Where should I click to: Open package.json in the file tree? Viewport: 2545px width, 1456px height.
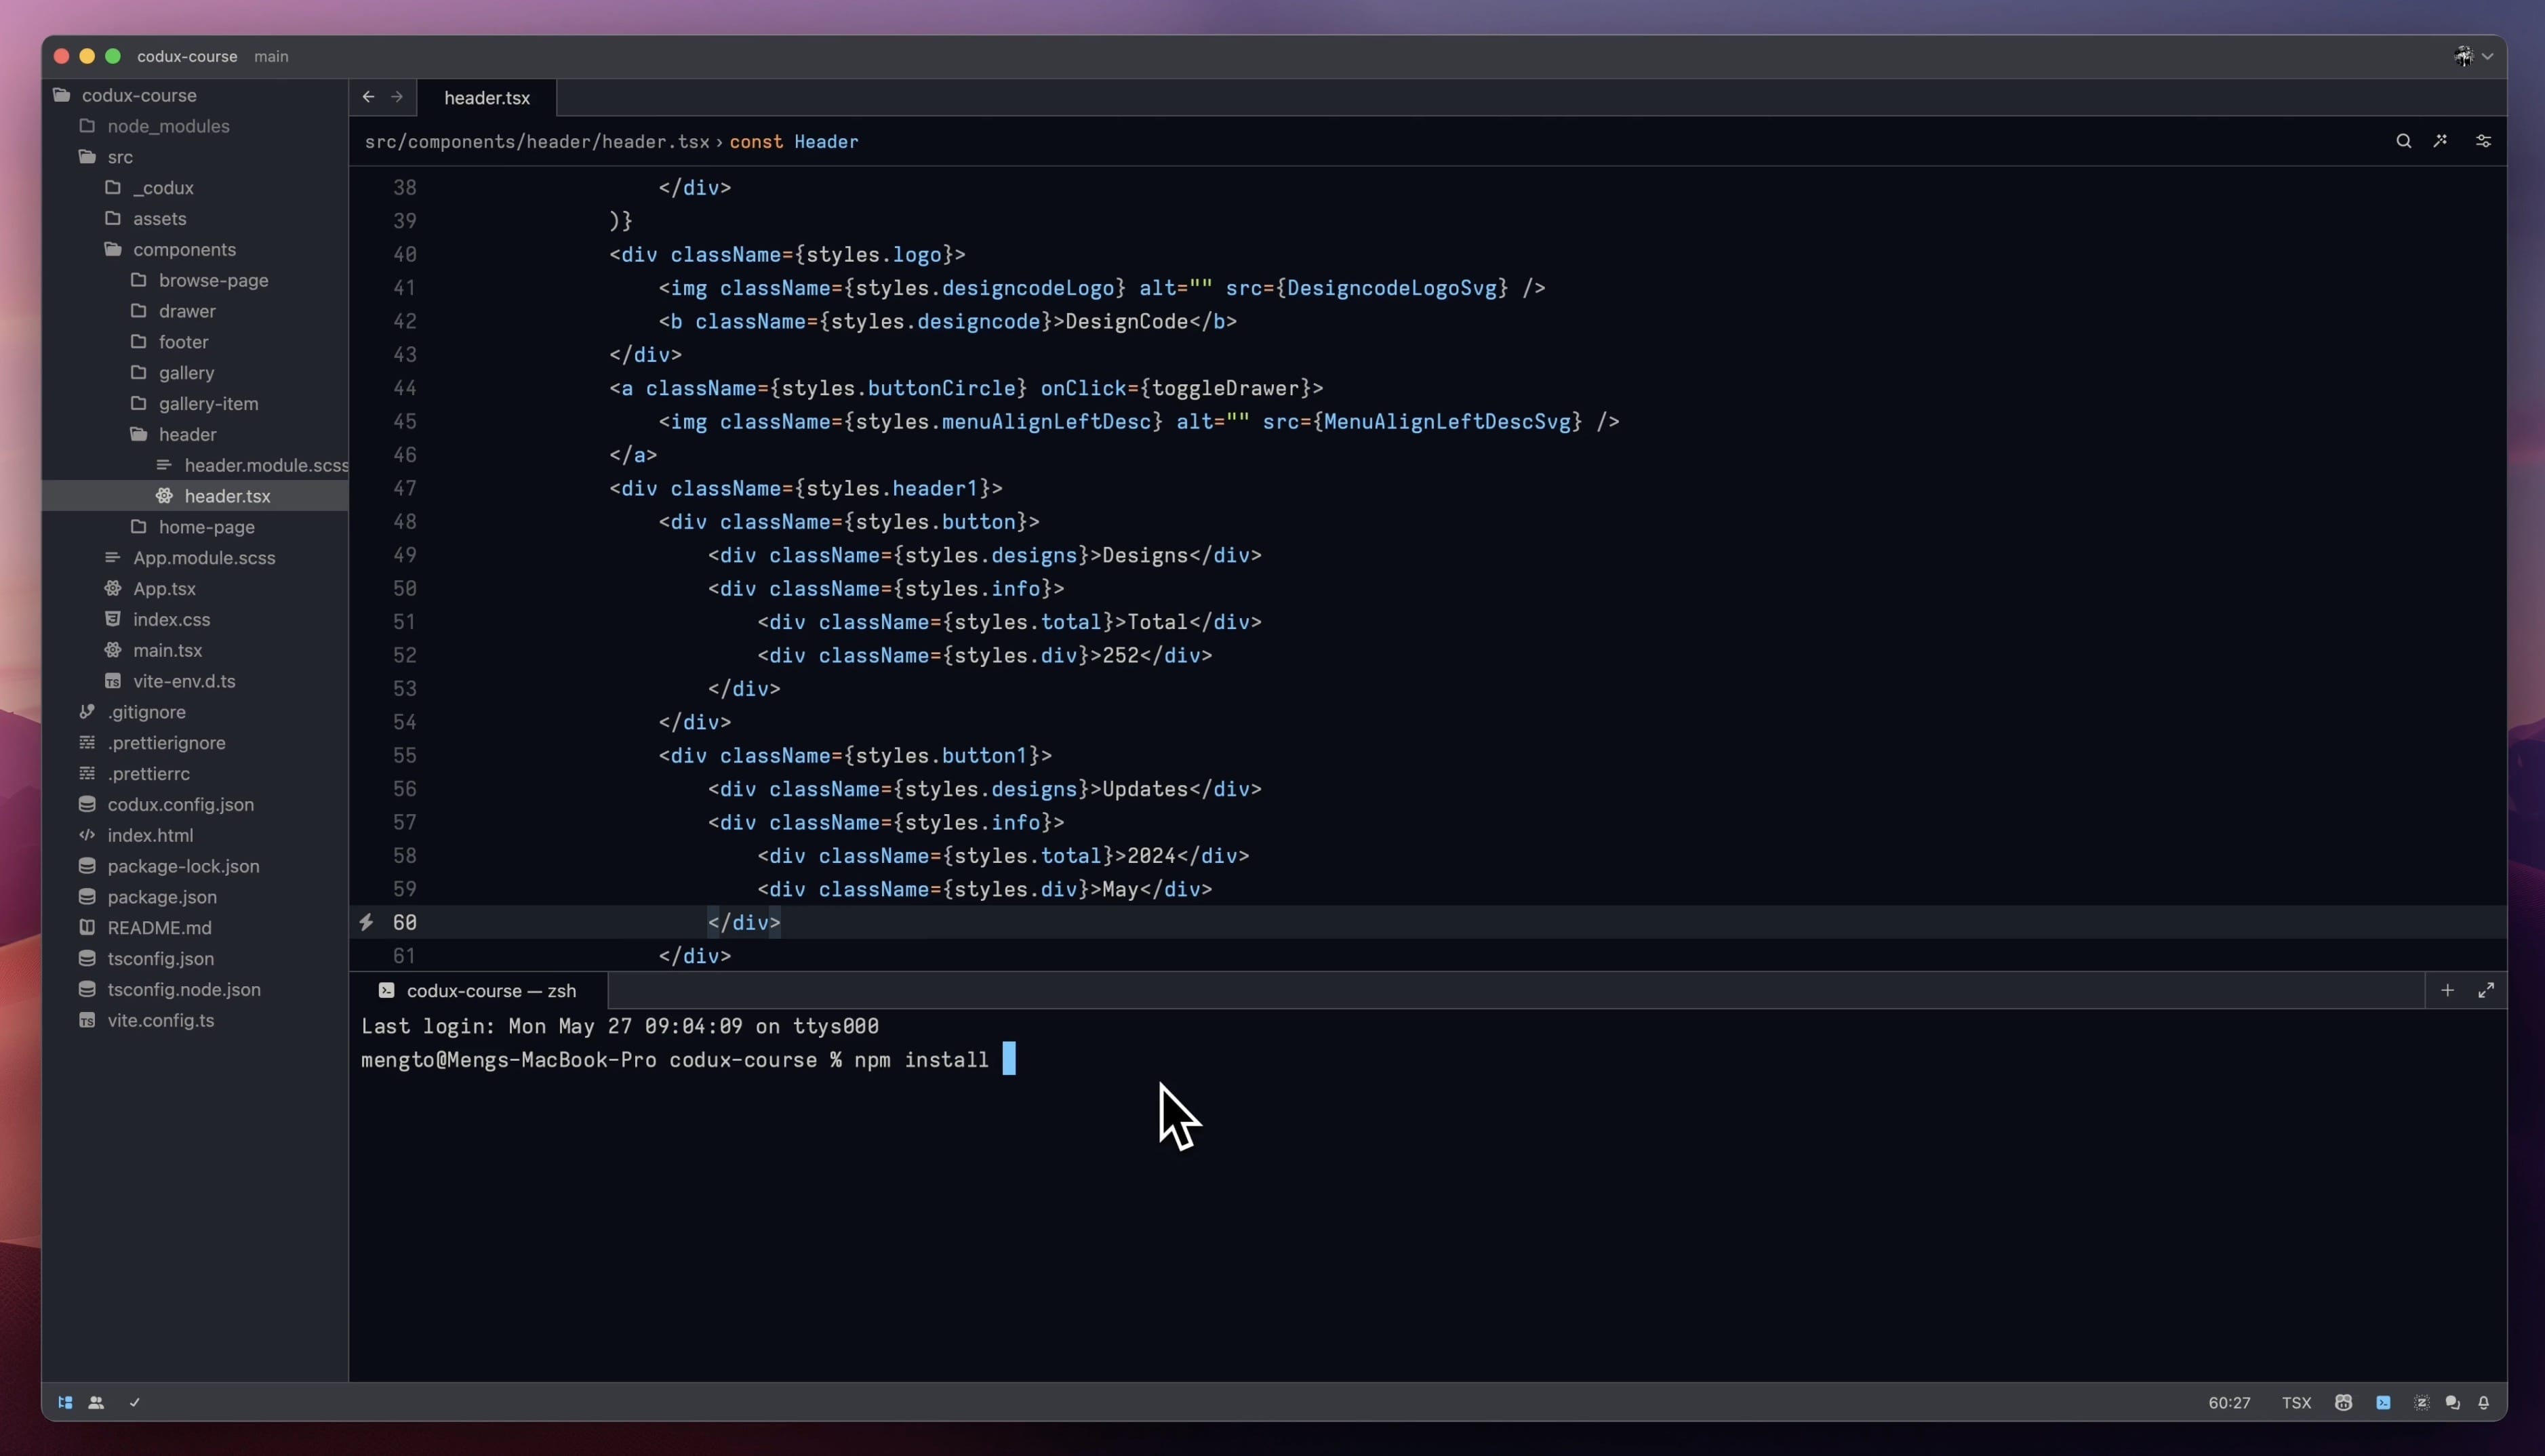click(x=162, y=897)
